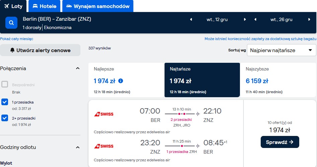Switch to Wynajem samochodów tab
The width and height of the screenshot is (317, 167).
pyautogui.click(x=98, y=6)
